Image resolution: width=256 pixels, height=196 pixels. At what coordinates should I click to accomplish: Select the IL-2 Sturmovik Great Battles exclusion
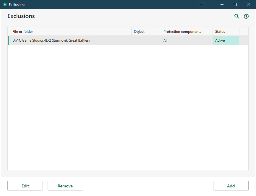tap(51, 41)
